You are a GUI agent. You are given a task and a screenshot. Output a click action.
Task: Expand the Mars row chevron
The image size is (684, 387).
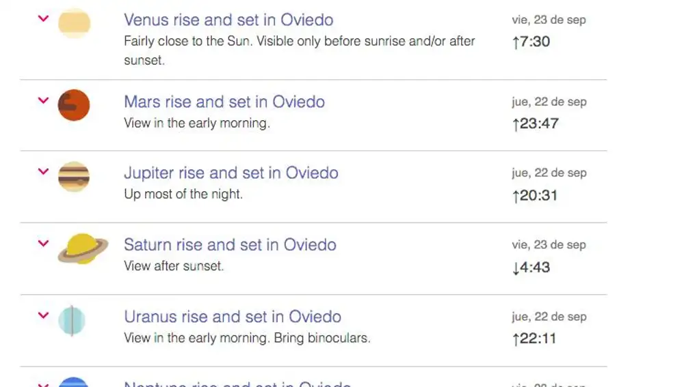tap(43, 100)
